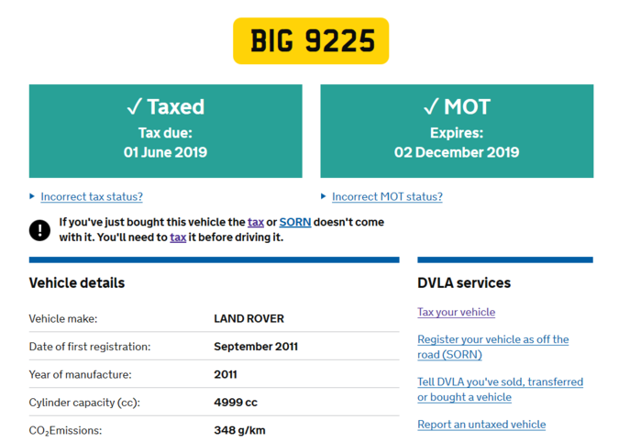Click the exclamation warning icon
Image resolution: width=641 pixels, height=442 pixels.
click(39, 230)
